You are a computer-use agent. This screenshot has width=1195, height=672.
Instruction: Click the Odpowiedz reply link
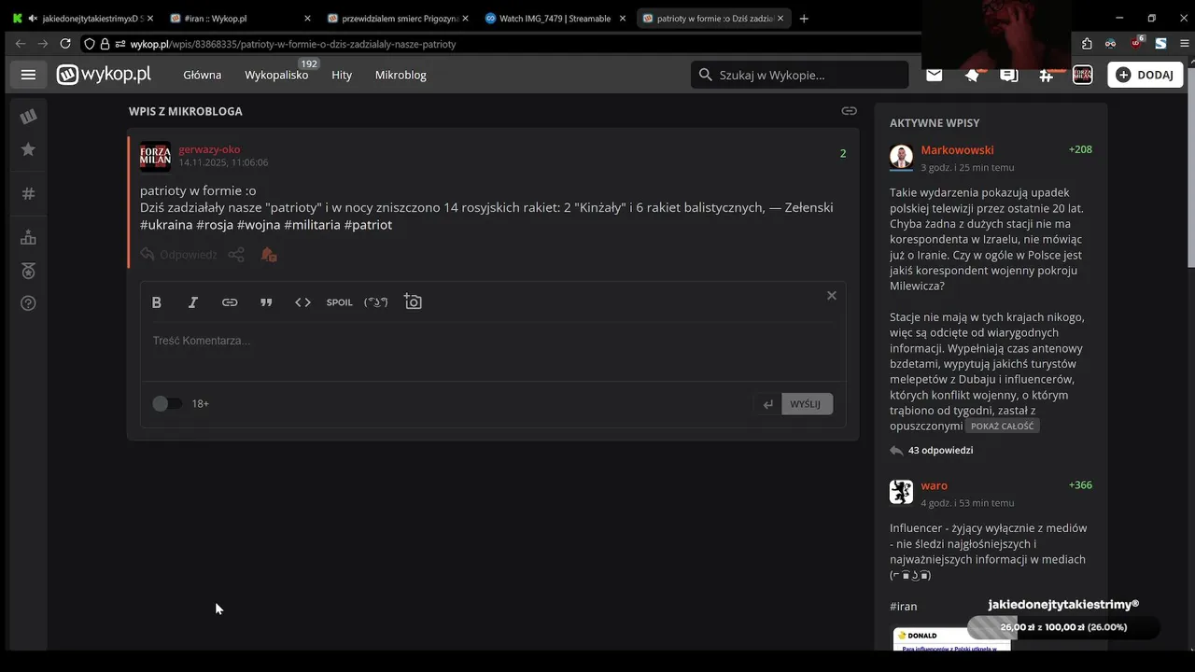coord(181,254)
